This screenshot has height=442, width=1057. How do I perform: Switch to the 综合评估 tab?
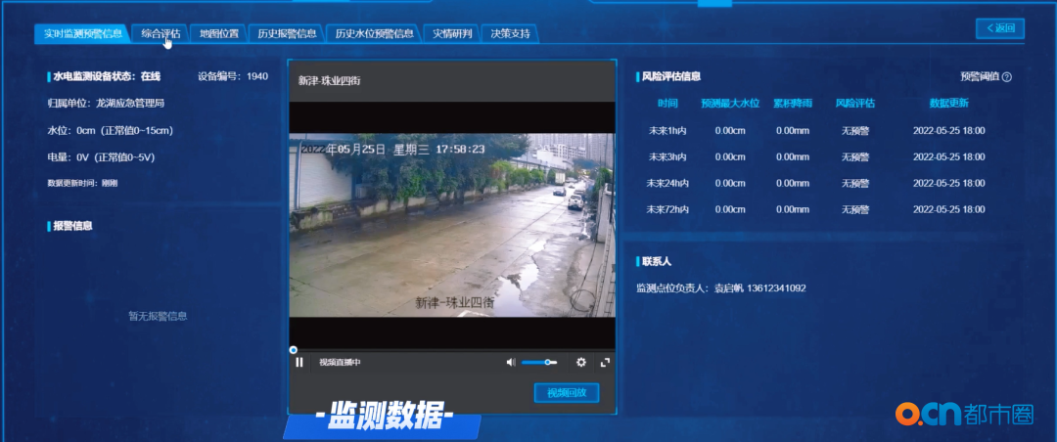[x=161, y=33]
